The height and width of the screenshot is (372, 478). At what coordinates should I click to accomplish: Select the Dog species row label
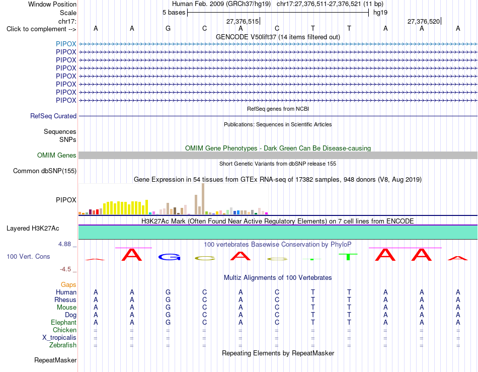click(x=70, y=315)
